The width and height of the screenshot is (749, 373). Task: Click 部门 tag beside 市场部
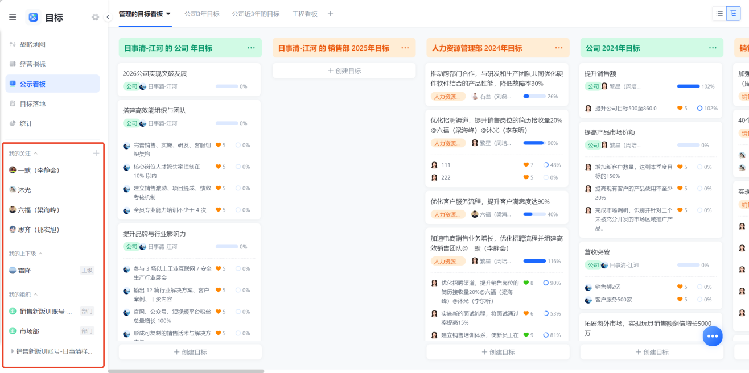click(87, 331)
